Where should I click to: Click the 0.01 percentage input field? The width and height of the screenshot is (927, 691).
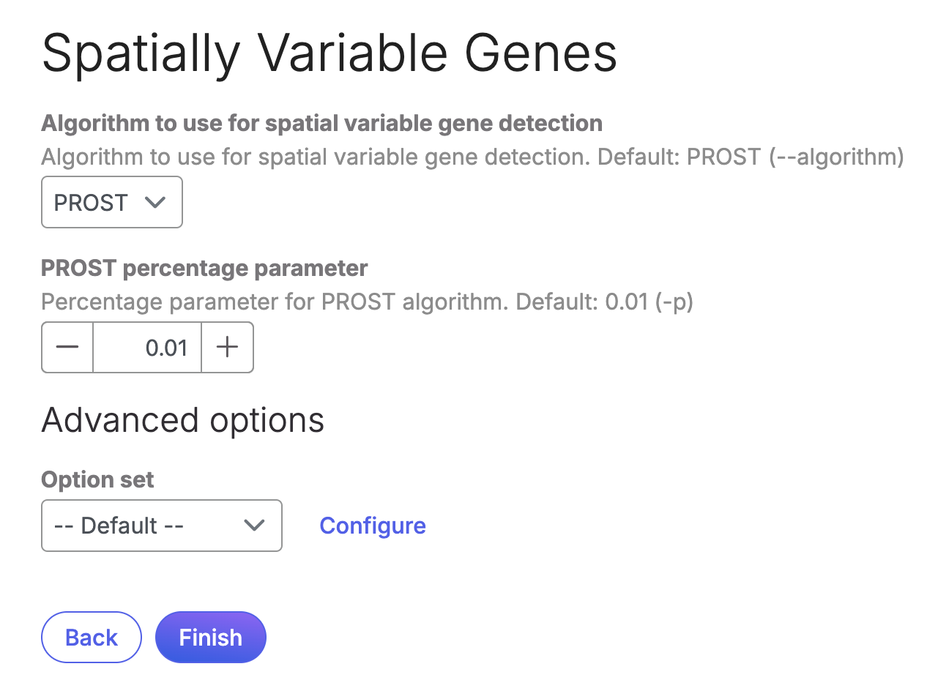(x=147, y=348)
